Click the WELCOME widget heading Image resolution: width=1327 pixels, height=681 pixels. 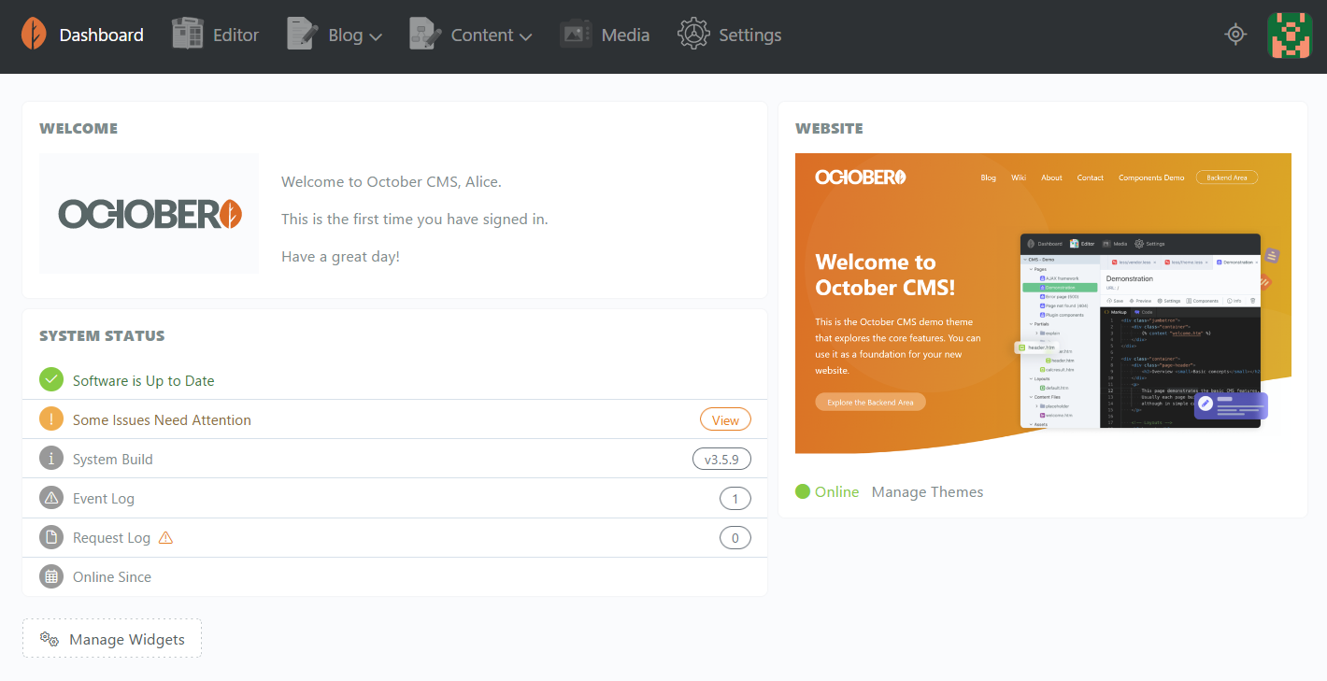[x=78, y=129]
